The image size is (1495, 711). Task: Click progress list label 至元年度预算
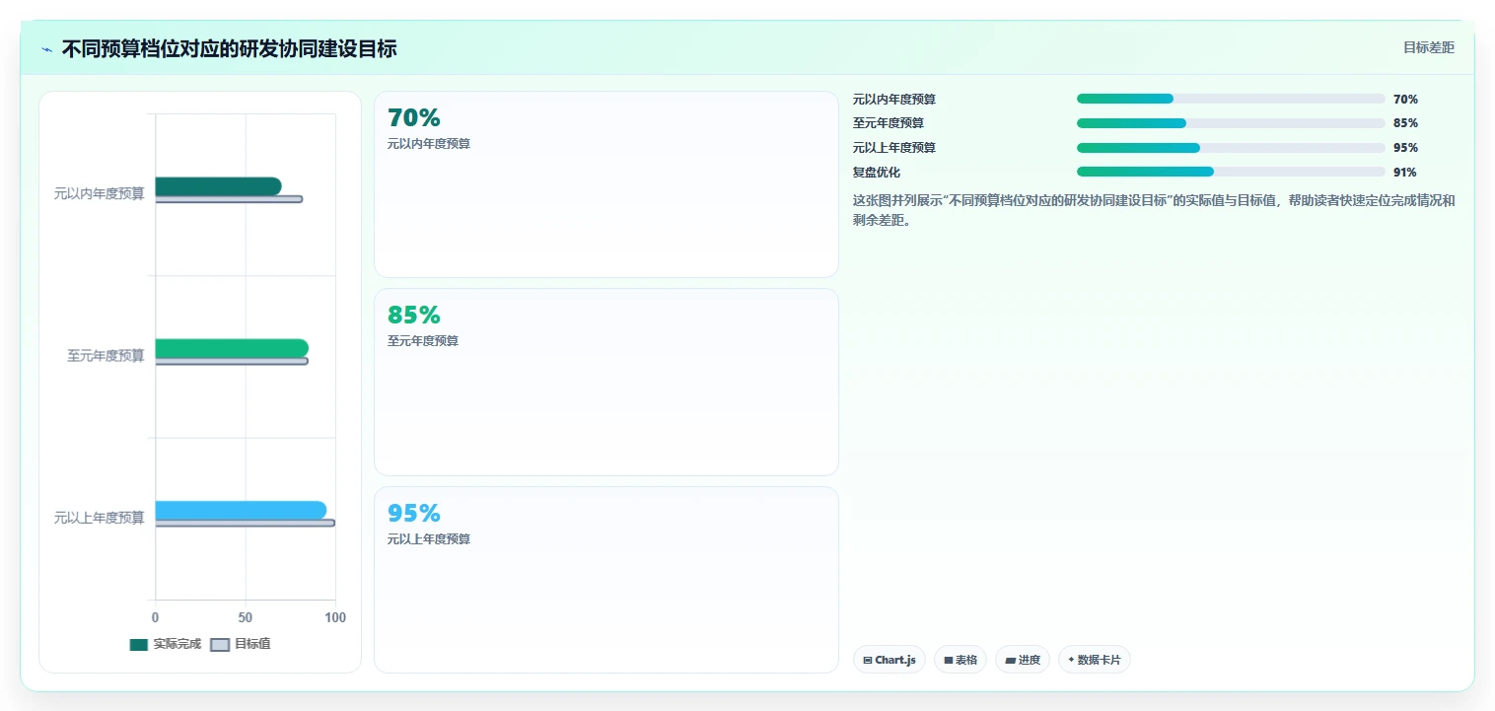[x=889, y=123]
